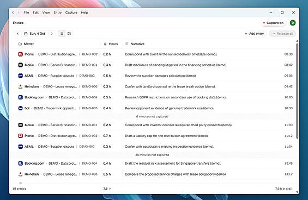Click the Hours column header
This screenshot has width=308, height=200.
(111, 44)
